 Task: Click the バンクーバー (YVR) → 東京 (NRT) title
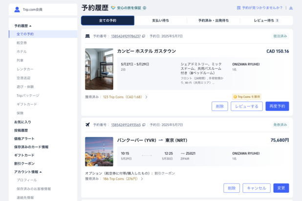pos(152,140)
